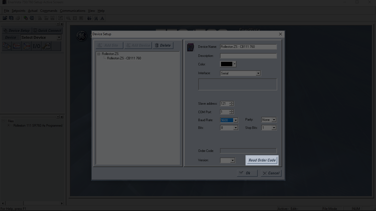
Task: Select the Rolleston ZS site row
Action: pos(110,54)
